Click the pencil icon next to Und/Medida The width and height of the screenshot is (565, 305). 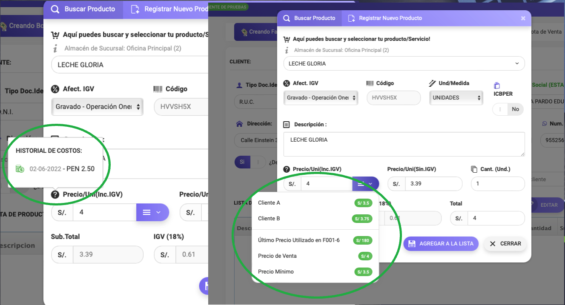tap(433, 83)
